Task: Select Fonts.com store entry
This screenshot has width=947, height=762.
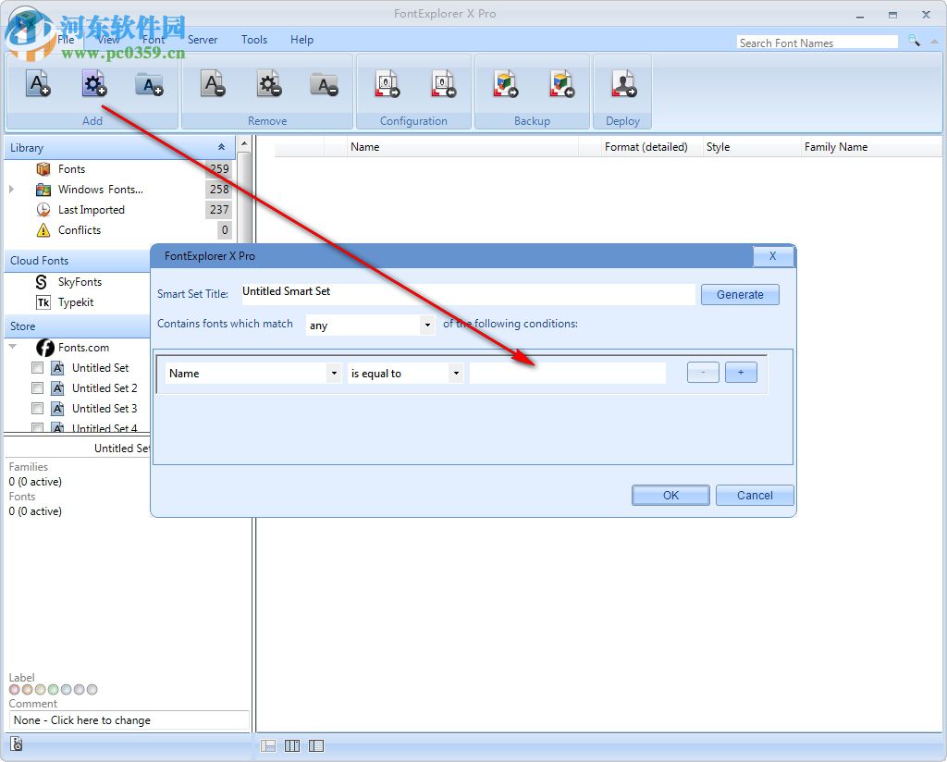Action: tap(83, 348)
